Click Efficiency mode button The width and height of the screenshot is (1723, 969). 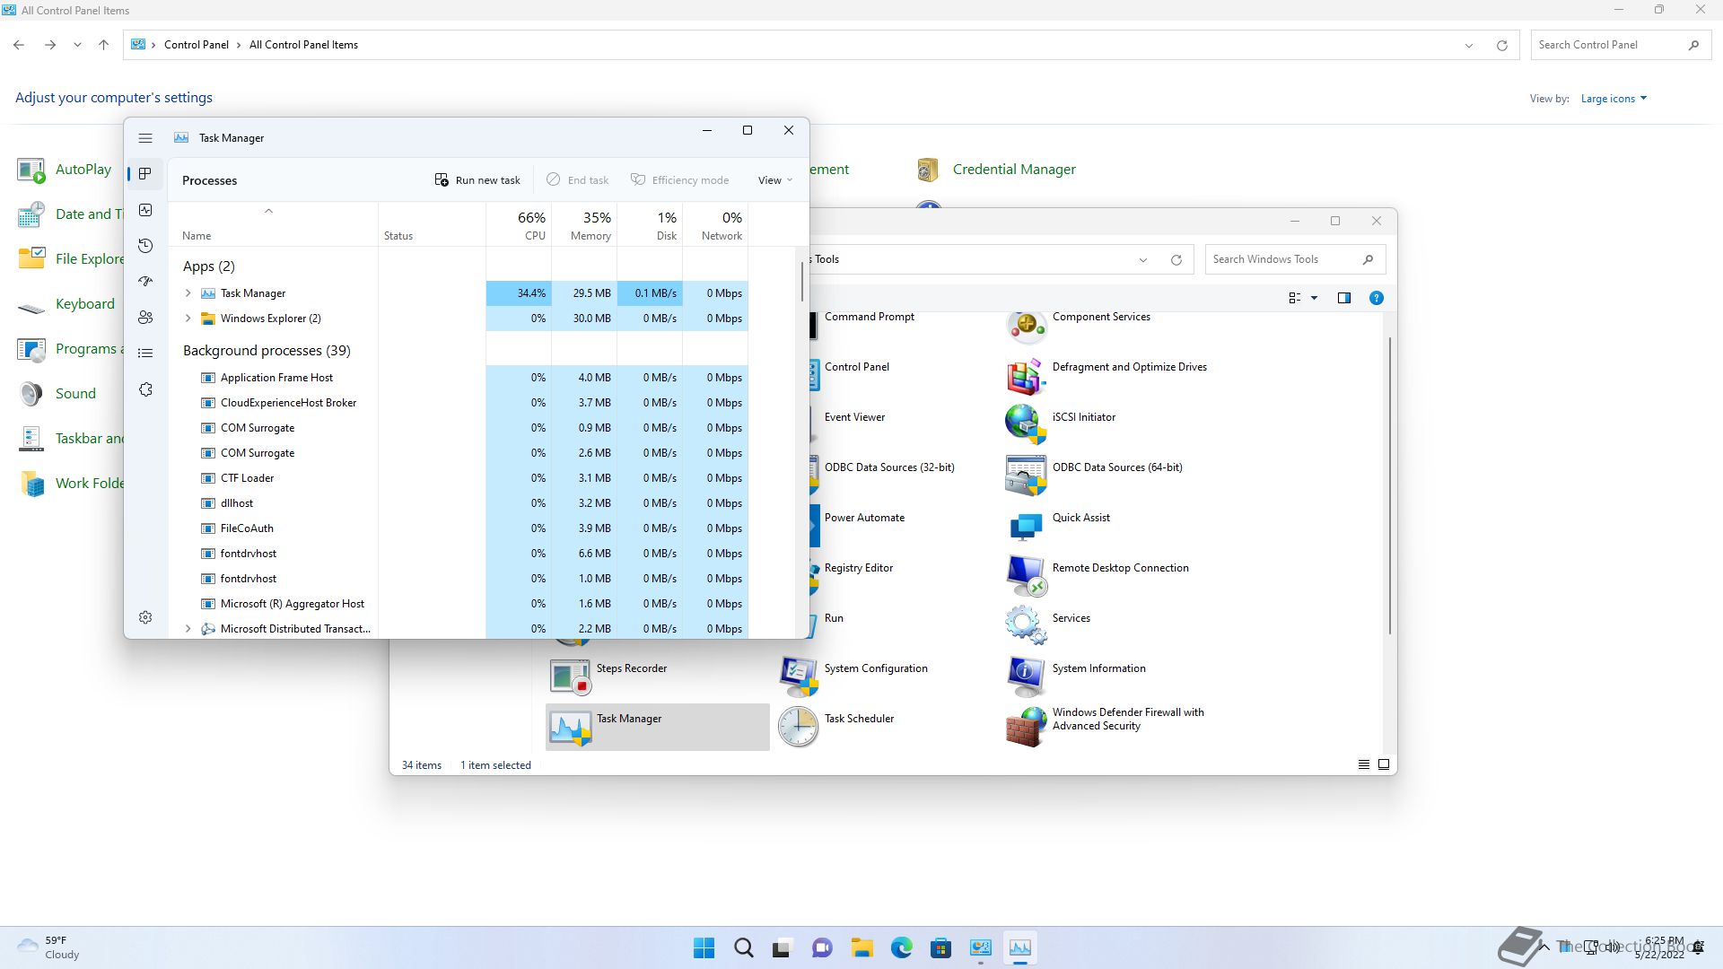tap(679, 180)
